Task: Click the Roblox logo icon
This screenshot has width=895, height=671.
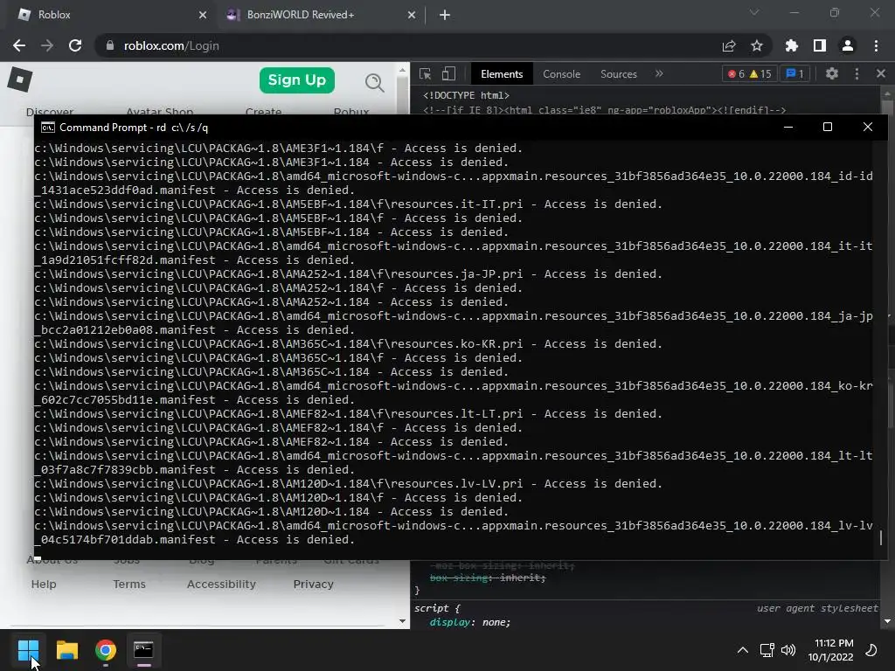Action: pos(19,80)
